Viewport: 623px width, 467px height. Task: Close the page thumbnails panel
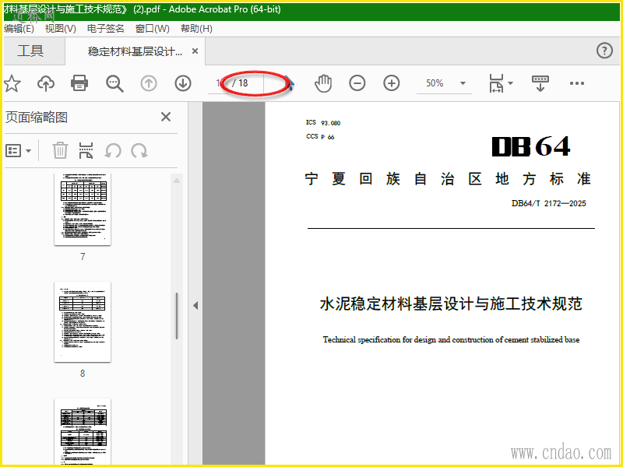tap(166, 117)
